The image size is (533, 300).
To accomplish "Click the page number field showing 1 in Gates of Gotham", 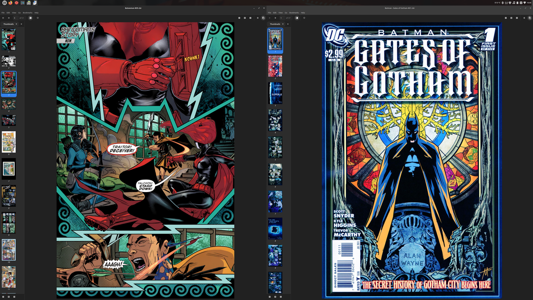I will (282, 18).
